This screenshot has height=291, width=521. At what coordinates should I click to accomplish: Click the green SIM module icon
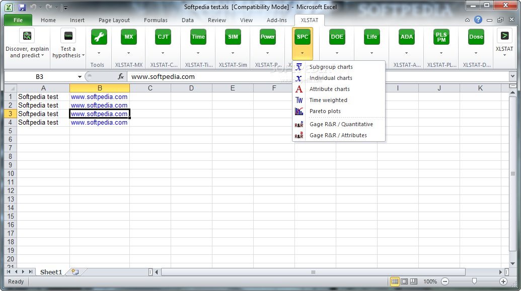pos(233,37)
